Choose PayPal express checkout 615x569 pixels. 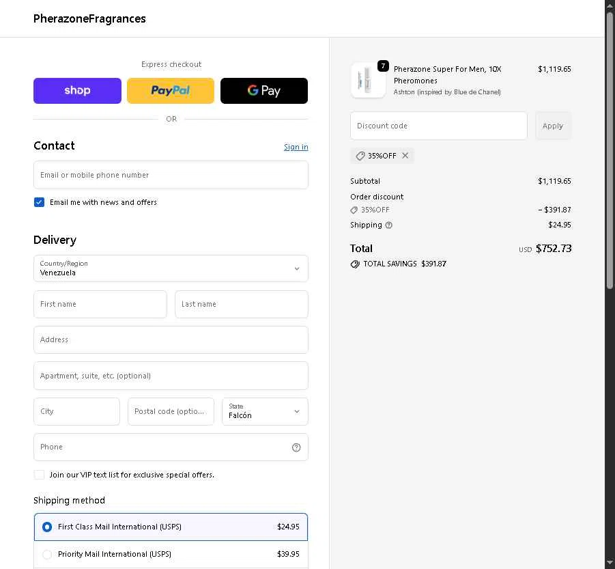click(171, 91)
